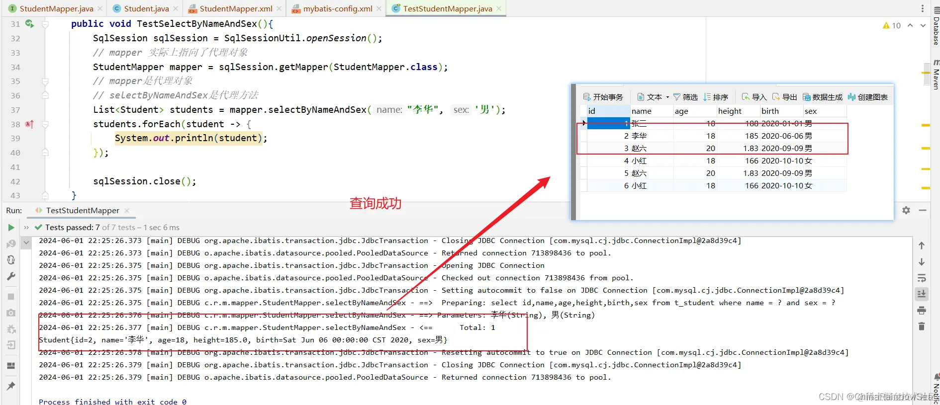
Task: Click the layout icon in Run sidebar
Action: click(x=11, y=366)
